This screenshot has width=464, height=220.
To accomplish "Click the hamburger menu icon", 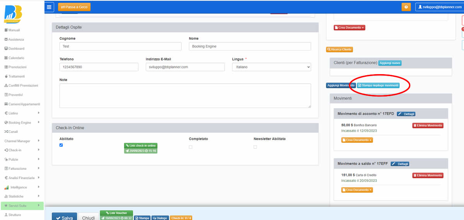I will [49, 7].
